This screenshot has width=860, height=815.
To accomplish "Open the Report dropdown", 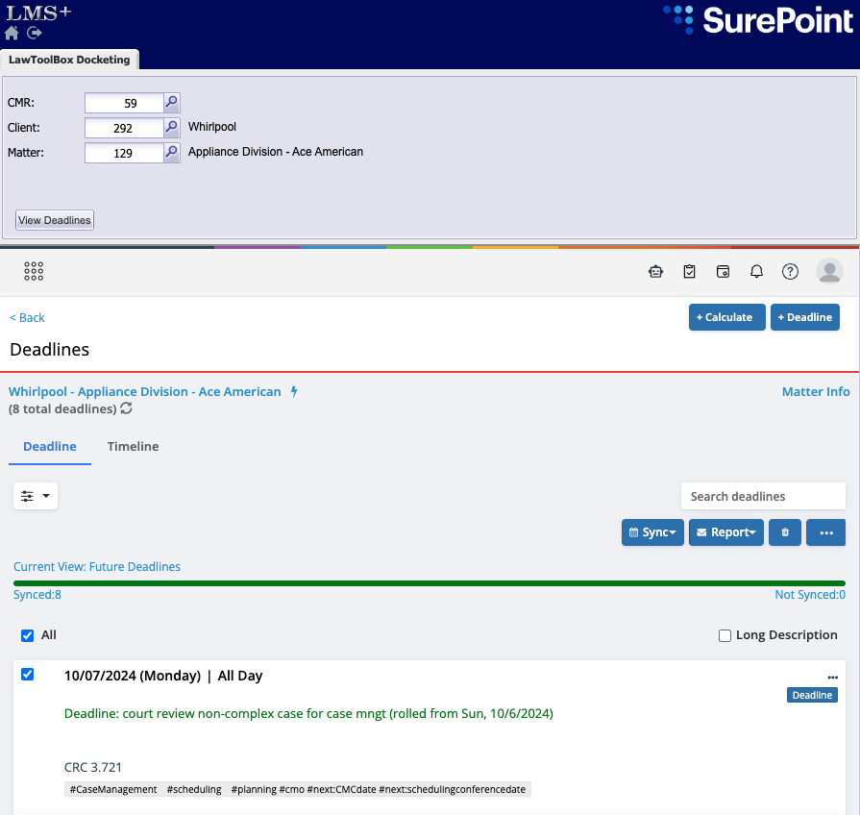I will [726, 532].
